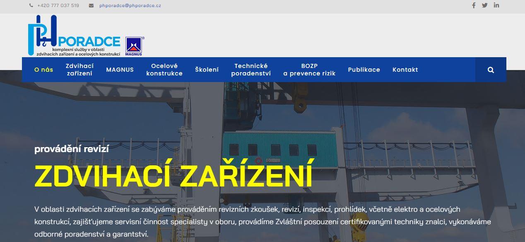Click the envelope email icon
The width and height of the screenshot is (525, 242).
click(91, 6)
